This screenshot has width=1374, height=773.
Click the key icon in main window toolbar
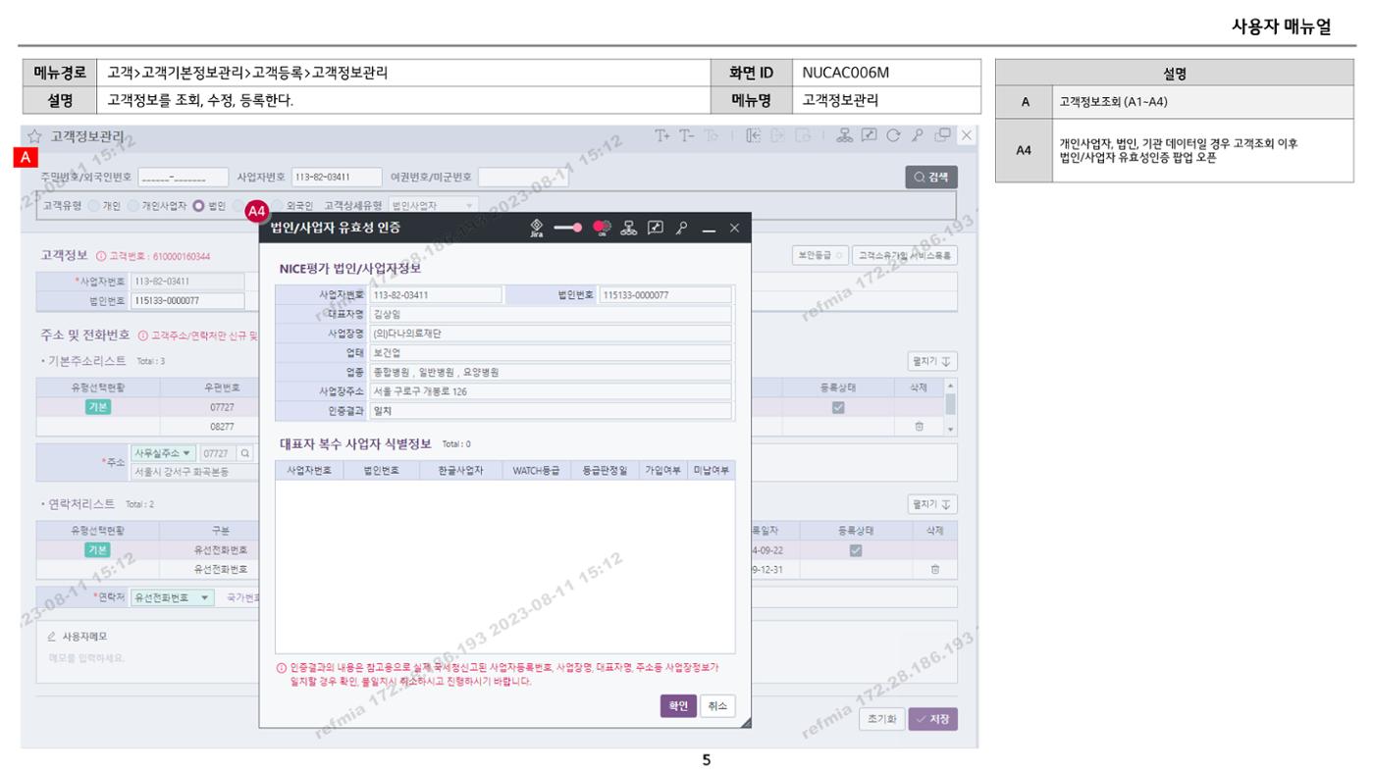(918, 135)
